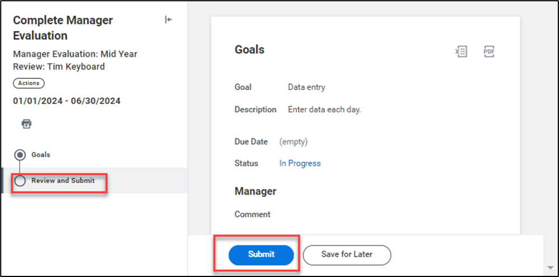The width and height of the screenshot is (559, 277).
Task: Go to the Goals section label
Action: point(41,155)
